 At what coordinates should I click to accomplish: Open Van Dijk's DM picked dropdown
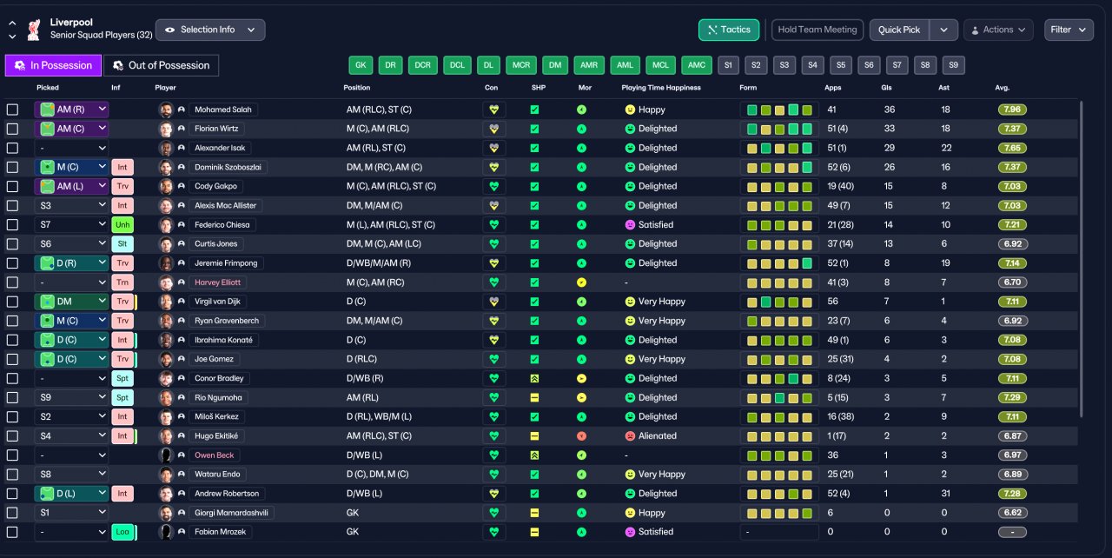[x=71, y=302]
